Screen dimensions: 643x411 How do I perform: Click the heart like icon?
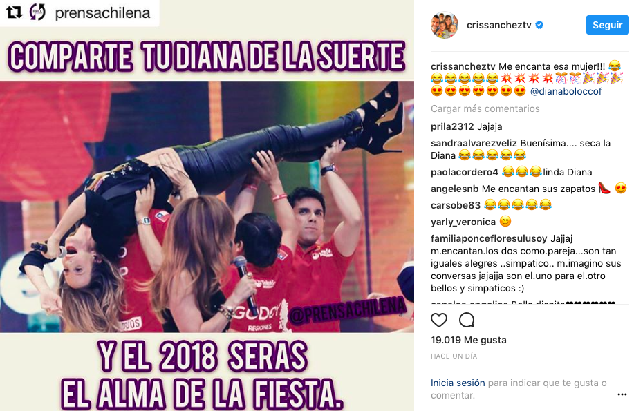[x=439, y=320]
